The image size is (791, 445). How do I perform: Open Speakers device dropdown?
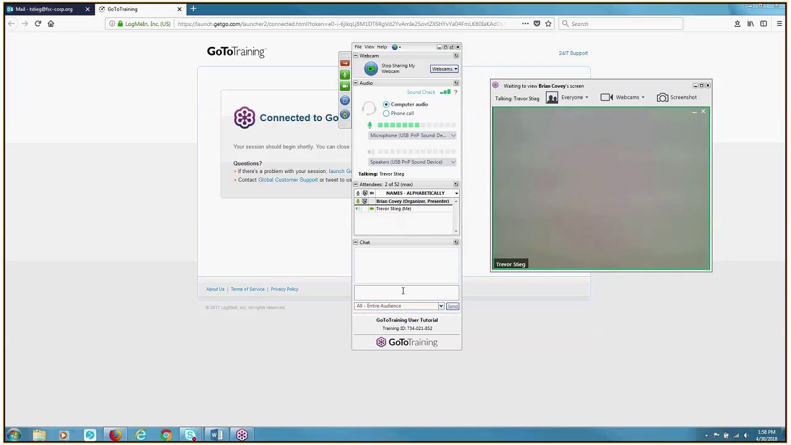click(412, 162)
